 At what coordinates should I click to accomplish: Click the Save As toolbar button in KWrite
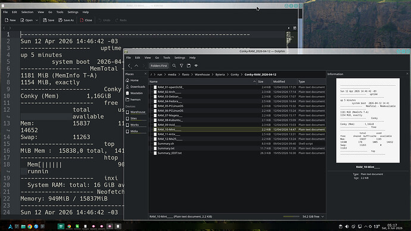(x=66, y=20)
